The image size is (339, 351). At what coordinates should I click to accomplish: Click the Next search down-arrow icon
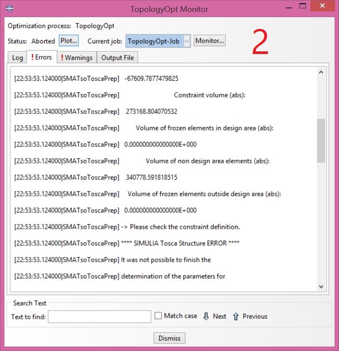206,316
